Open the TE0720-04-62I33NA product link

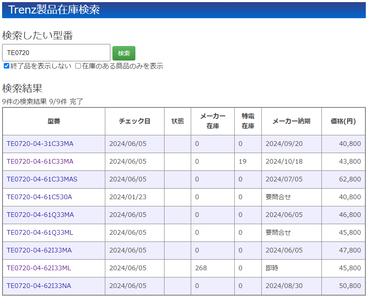[x=39, y=286]
